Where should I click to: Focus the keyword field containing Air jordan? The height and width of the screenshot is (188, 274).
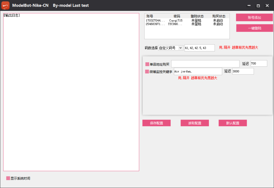click(x=198, y=71)
